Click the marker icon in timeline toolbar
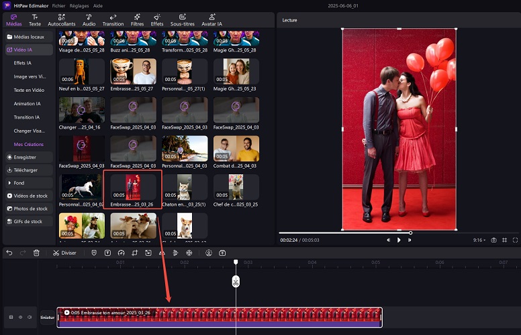Viewport: 521px width, 335px height. [x=94, y=253]
